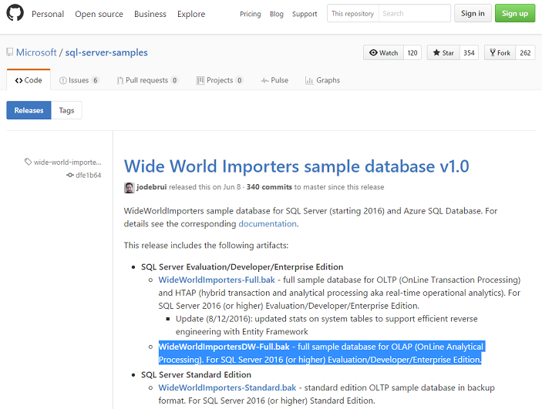Screen dimensions: 542x409
Task: Open the watchers count 120
Action: point(412,52)
